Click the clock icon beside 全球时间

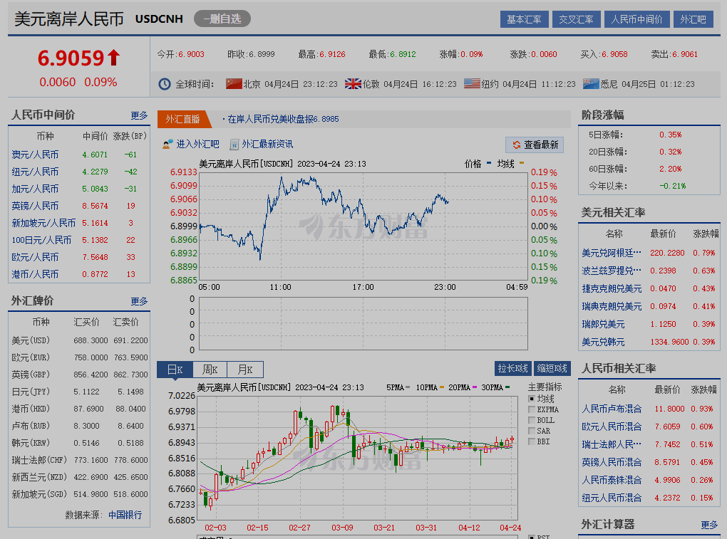click(165, 84)
